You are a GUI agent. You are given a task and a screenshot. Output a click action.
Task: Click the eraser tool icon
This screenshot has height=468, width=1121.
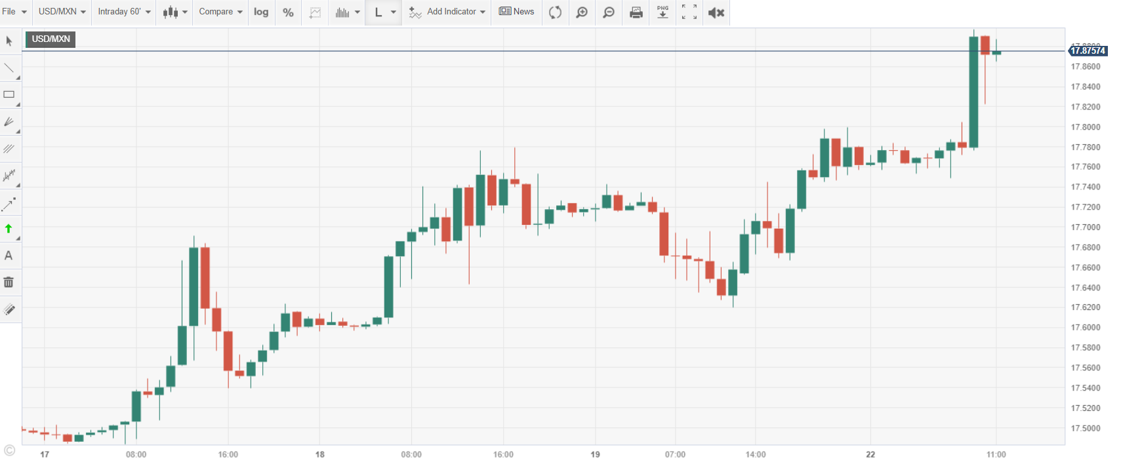click(9, 309)
